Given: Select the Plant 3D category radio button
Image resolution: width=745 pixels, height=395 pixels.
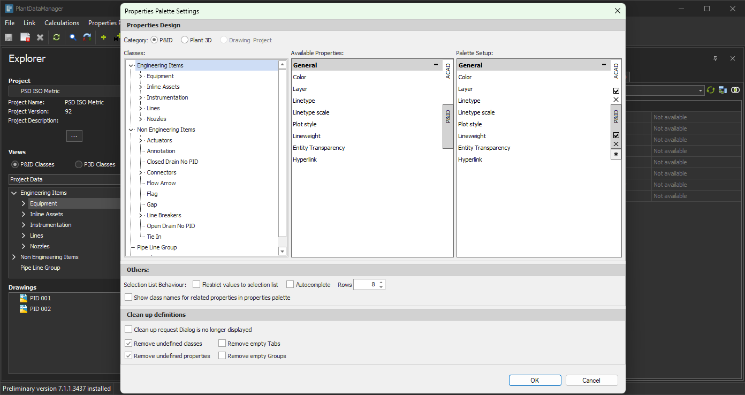Looking at the screenshot, I should coord(185,40).
